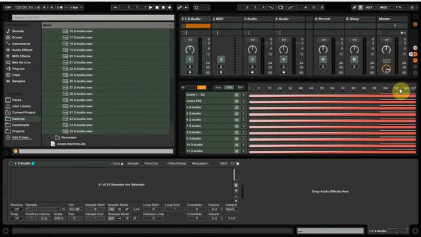Click track 1 activator button
The width and height of the screenshot is (421, 237).
(x=189, y=59)
